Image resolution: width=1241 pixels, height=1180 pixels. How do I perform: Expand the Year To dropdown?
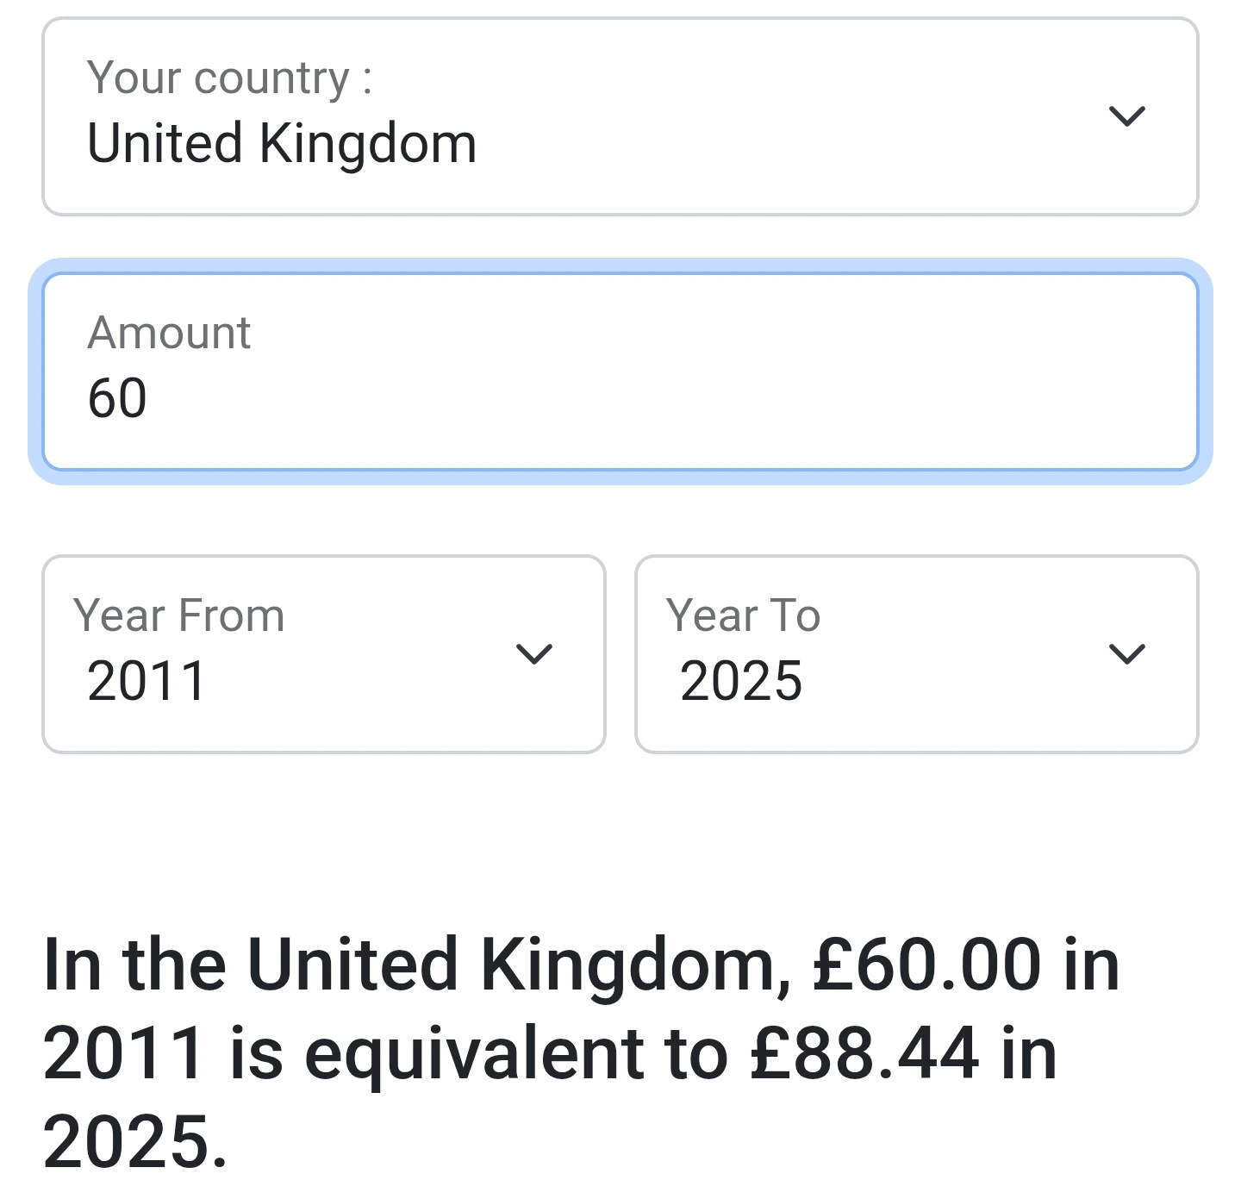[916, 654]
